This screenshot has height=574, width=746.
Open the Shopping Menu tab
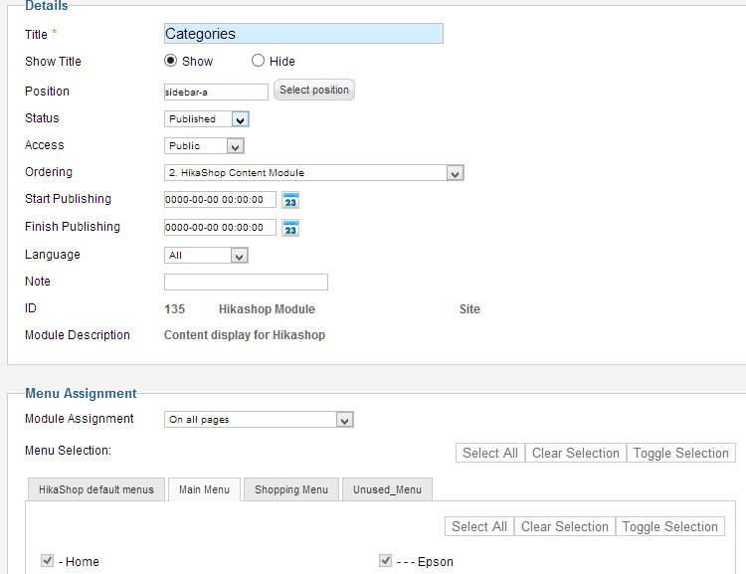(291, 489)
